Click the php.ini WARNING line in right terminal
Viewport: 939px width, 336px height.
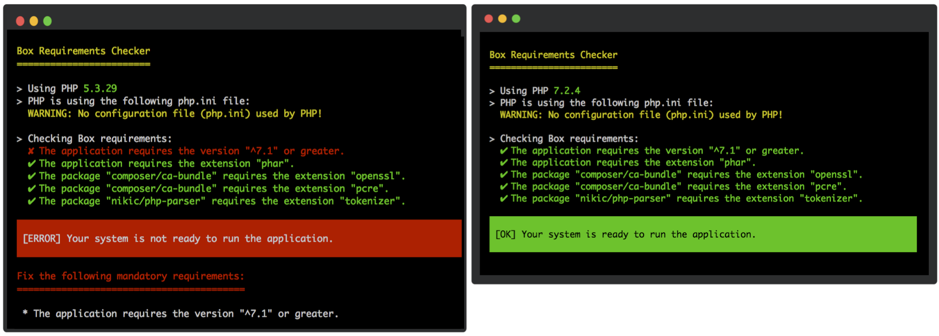pyautogui.click(x=641, y=115)
